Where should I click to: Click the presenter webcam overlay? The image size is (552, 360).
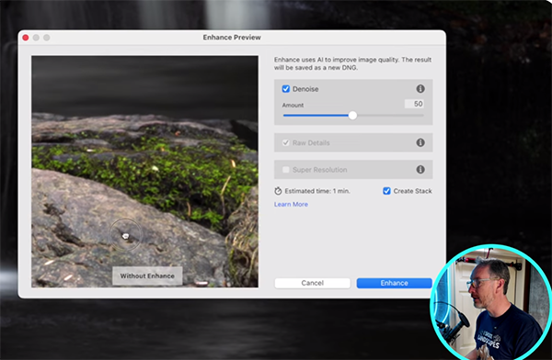click(x=491, y=302)
